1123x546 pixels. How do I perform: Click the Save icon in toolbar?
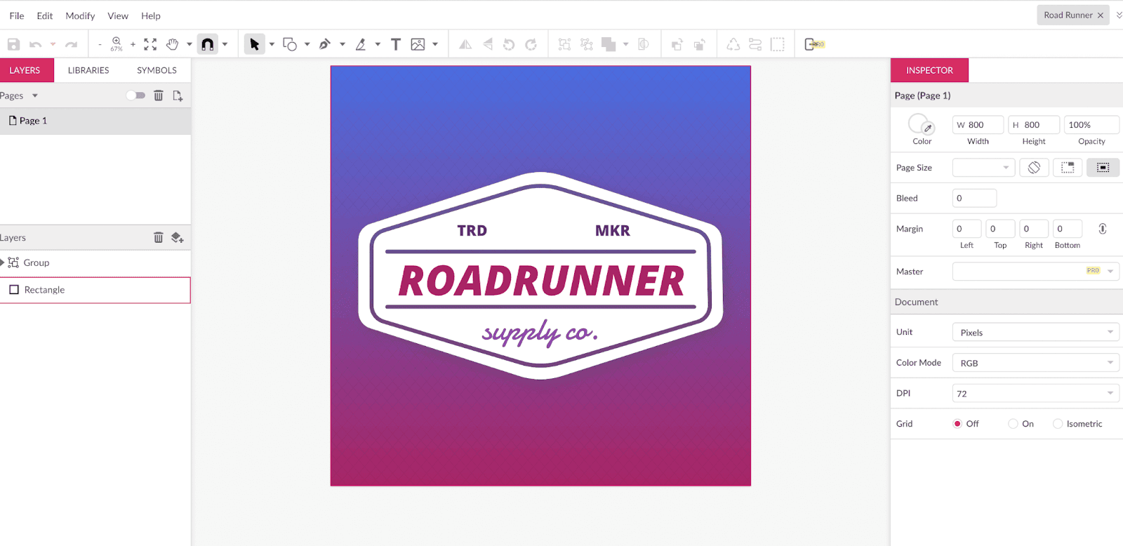point(13,44)
